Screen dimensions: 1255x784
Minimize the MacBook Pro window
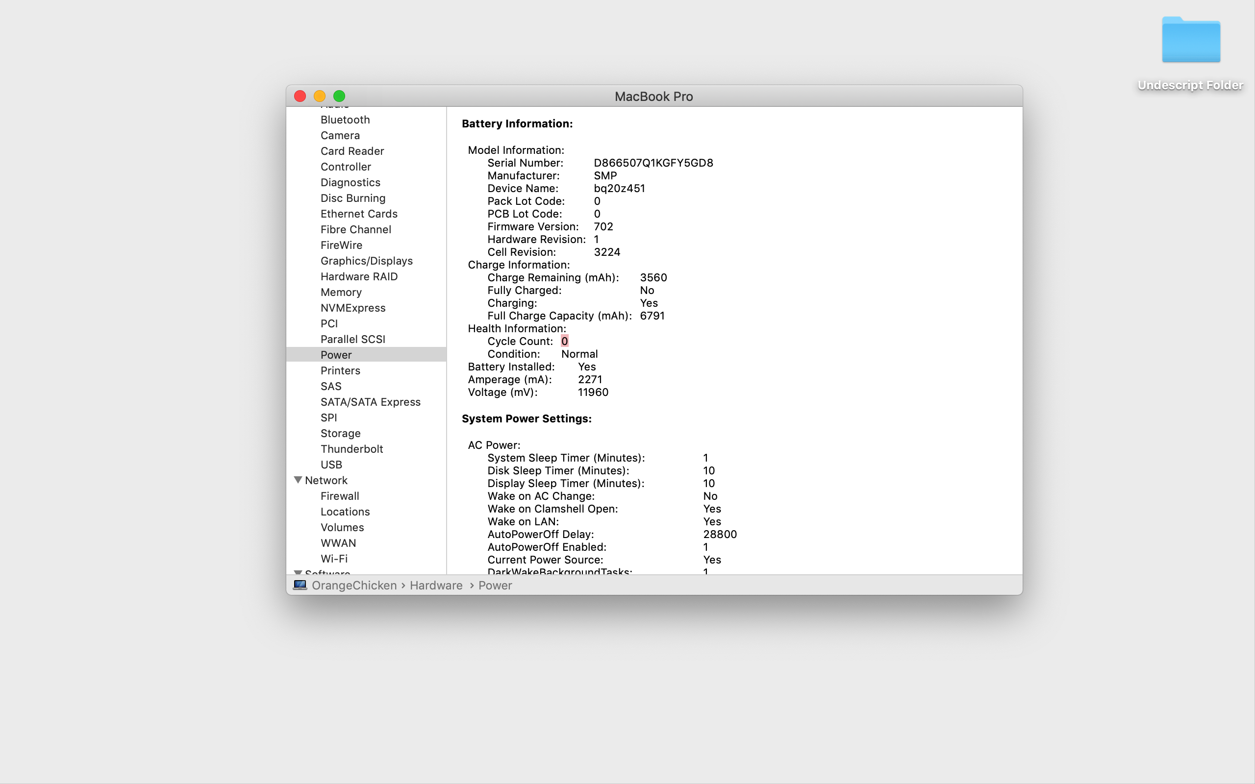320,97
